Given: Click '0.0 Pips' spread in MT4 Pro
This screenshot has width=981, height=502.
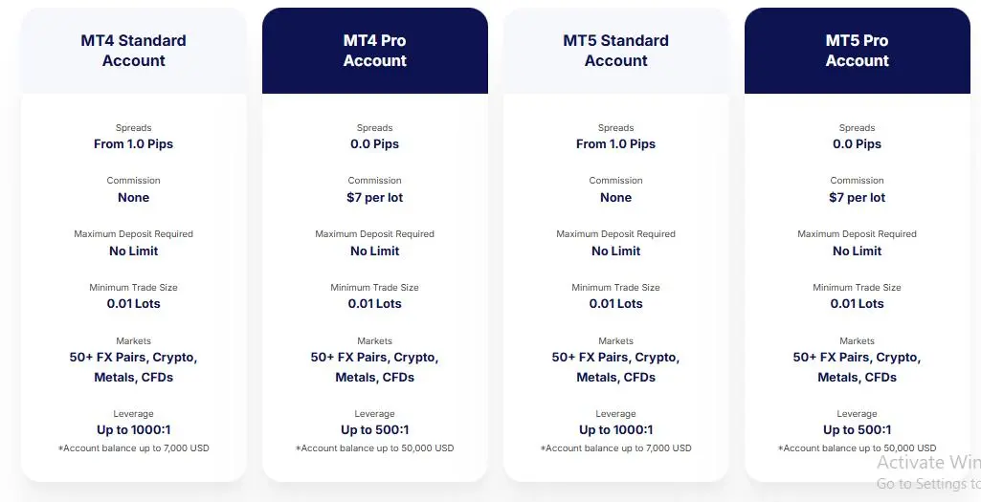Looking at the screenshot, I should click(x=375, y=143).
